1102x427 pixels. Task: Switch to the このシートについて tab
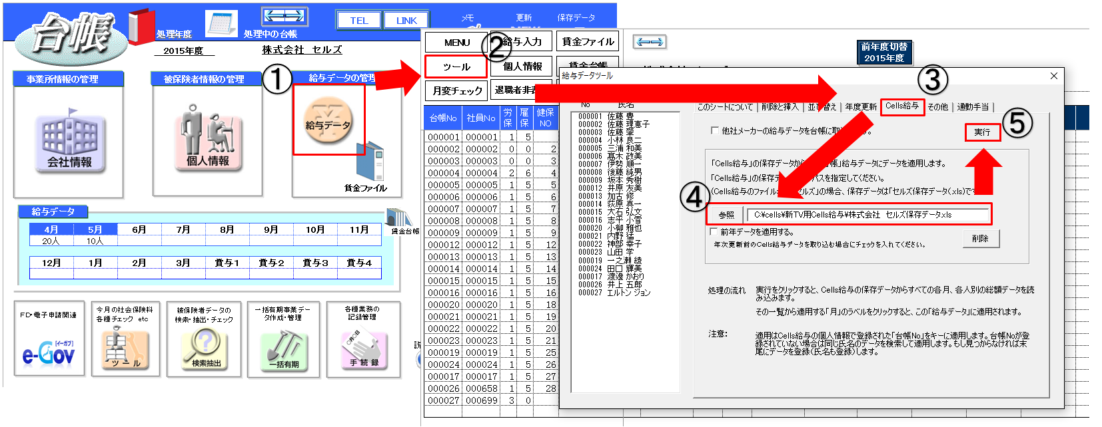coord(725,107)
